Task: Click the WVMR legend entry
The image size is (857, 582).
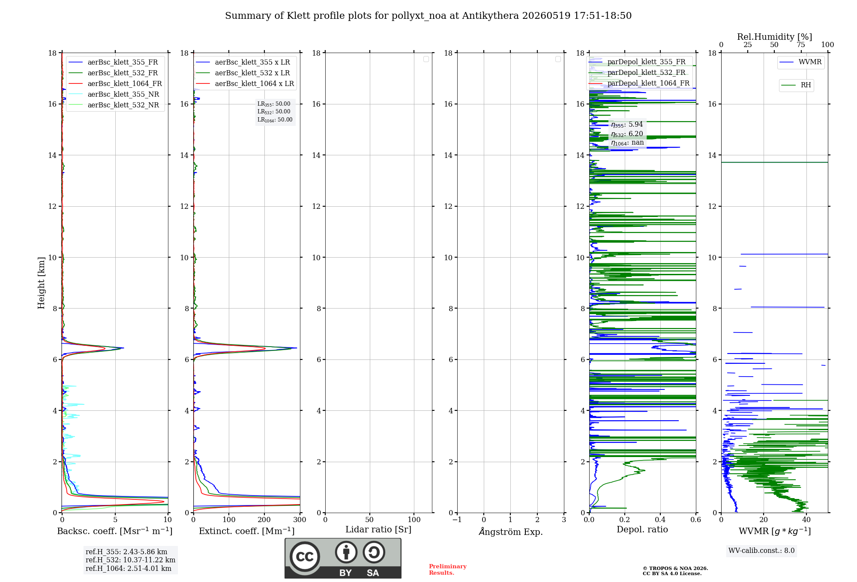Action: tap(800, 62)
